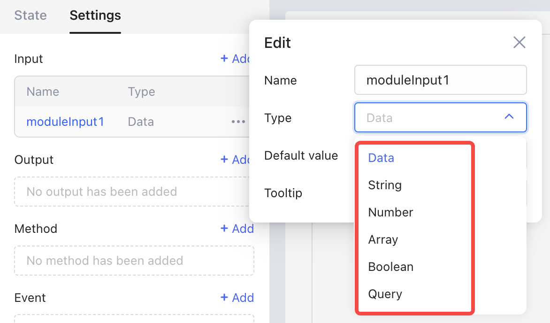Viewport: 550px width, 323px height.
Task: Collapse the Type dropdown chevron
Action: coord(509,117)
